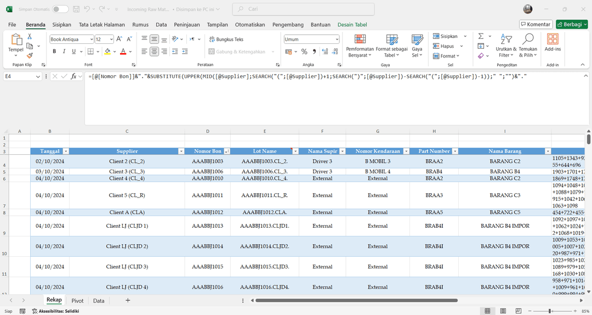592x315 pixels.
Task: Open the Lot Name column filter dropdown
Action: pyautogui.click(x=295, y=151)
